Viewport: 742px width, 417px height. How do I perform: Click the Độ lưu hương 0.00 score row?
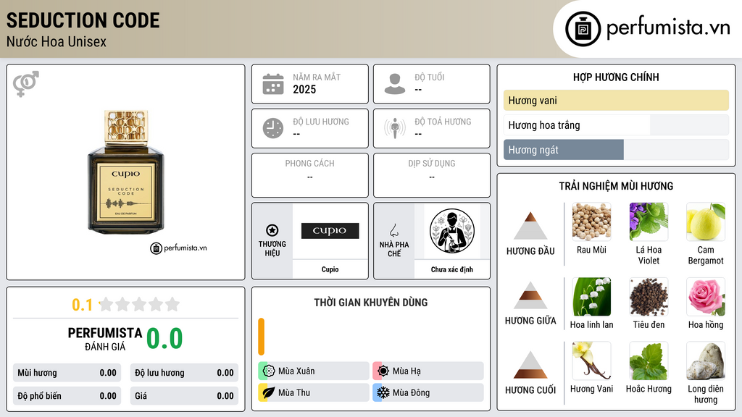point(184,373)
